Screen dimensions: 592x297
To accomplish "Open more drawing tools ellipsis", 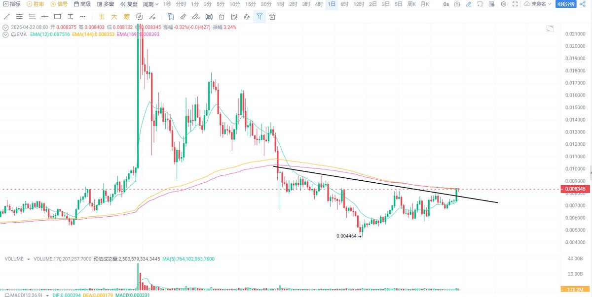I will [x=82, y=17].
